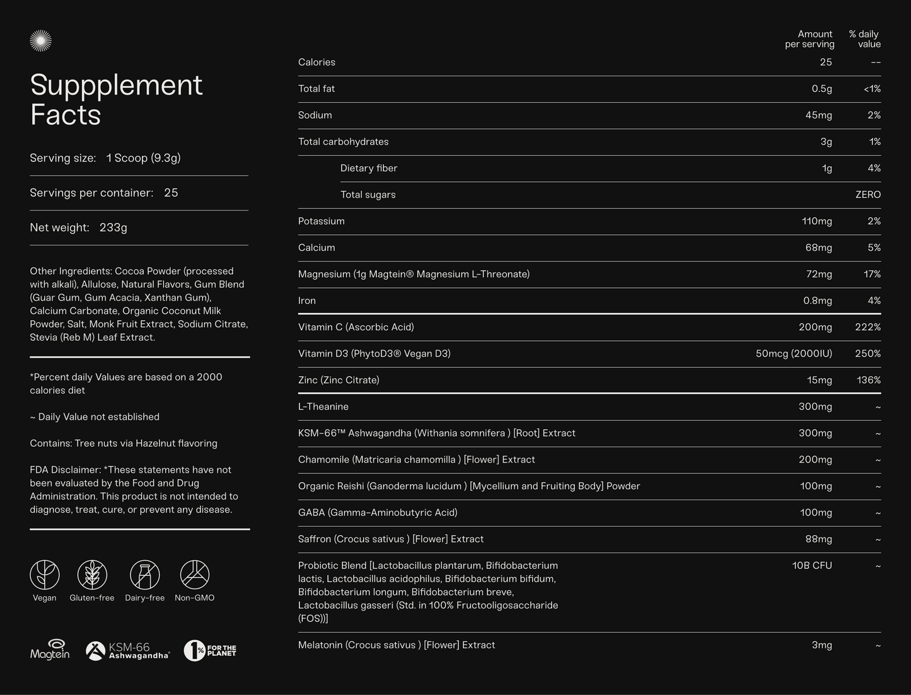Click the Vegan leaf icon
Viewport: 911px width, 695px height.
tap(45, 575)
